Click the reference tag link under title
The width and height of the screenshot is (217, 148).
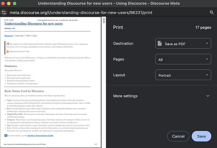pyautogui.click(x=8, y=28)
